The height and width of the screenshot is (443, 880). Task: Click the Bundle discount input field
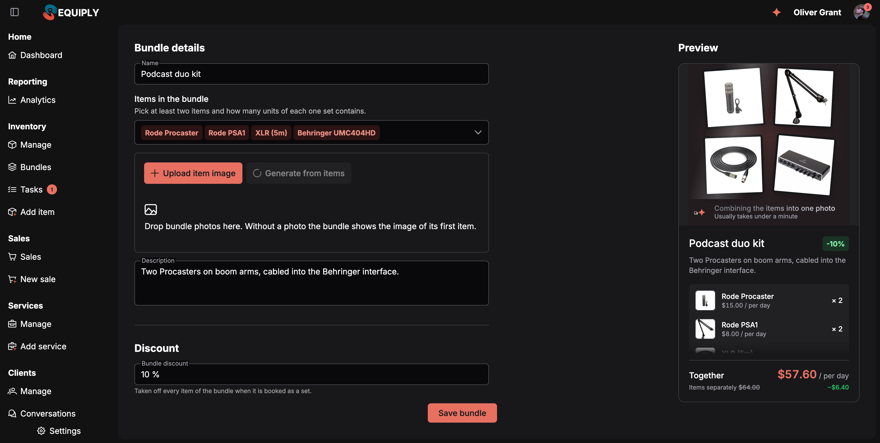click(311, 374)
